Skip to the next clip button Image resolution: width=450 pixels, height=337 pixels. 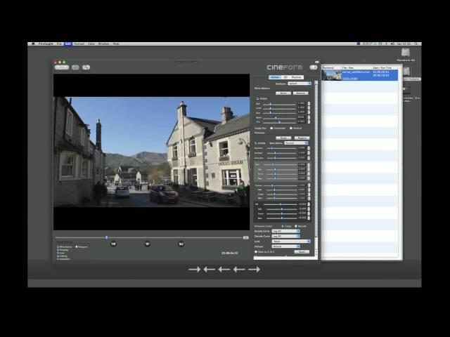coord(181,244)
